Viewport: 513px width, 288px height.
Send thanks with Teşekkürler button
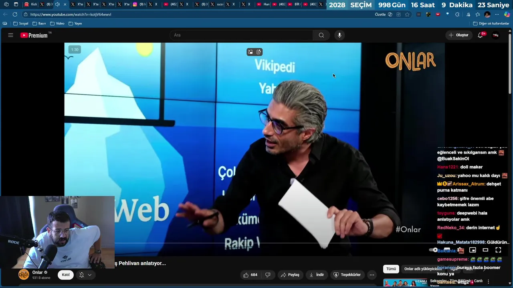(347, 275)
